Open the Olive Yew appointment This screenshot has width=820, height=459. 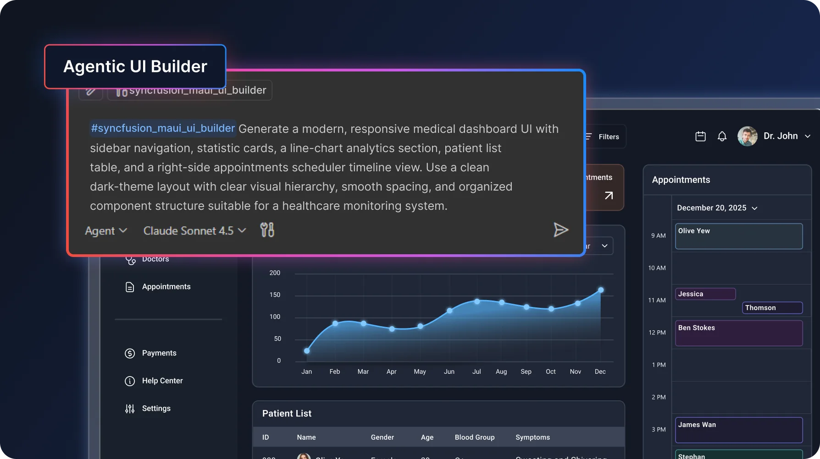(x=739, y=236)
